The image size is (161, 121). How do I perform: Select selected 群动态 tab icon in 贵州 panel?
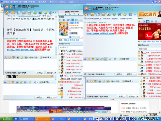click(148, 21)
